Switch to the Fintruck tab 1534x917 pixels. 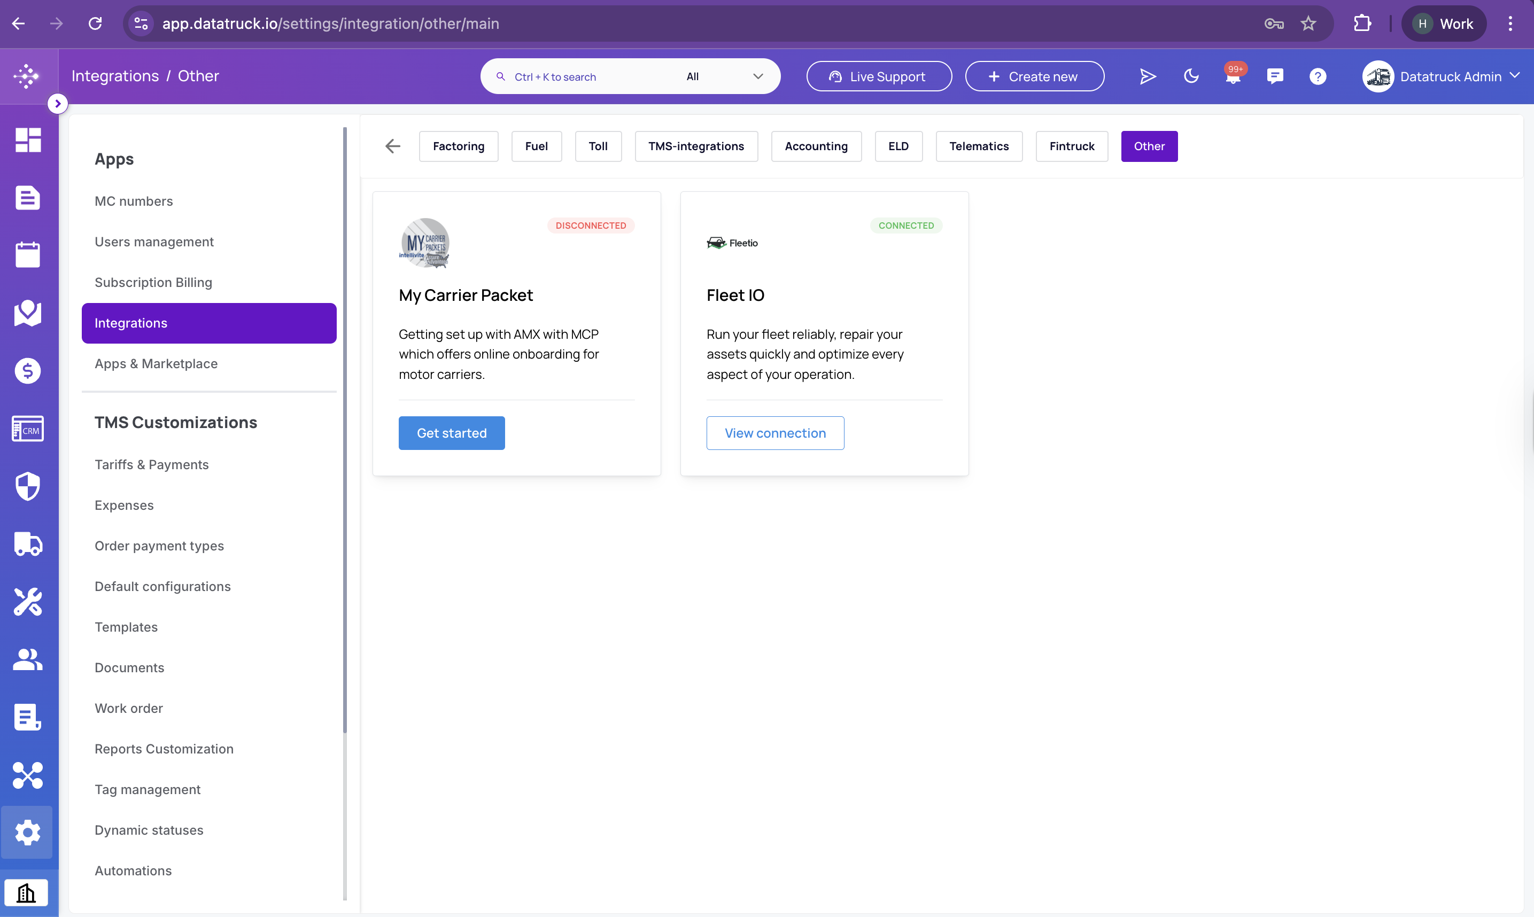[1072, 146]
